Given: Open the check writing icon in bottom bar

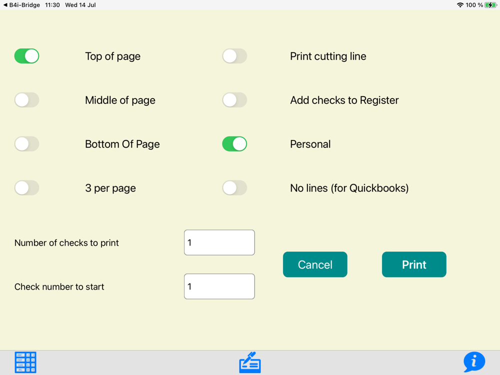Looking at the screenshot, I should click(250, 362).
